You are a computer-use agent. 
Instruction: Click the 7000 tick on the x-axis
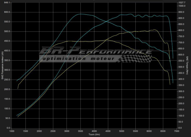tap(176, 131)
